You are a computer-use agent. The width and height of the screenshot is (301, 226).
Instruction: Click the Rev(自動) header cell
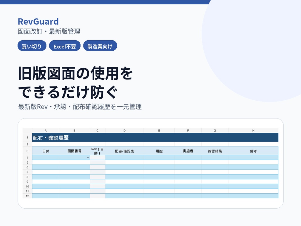point(98,151)
